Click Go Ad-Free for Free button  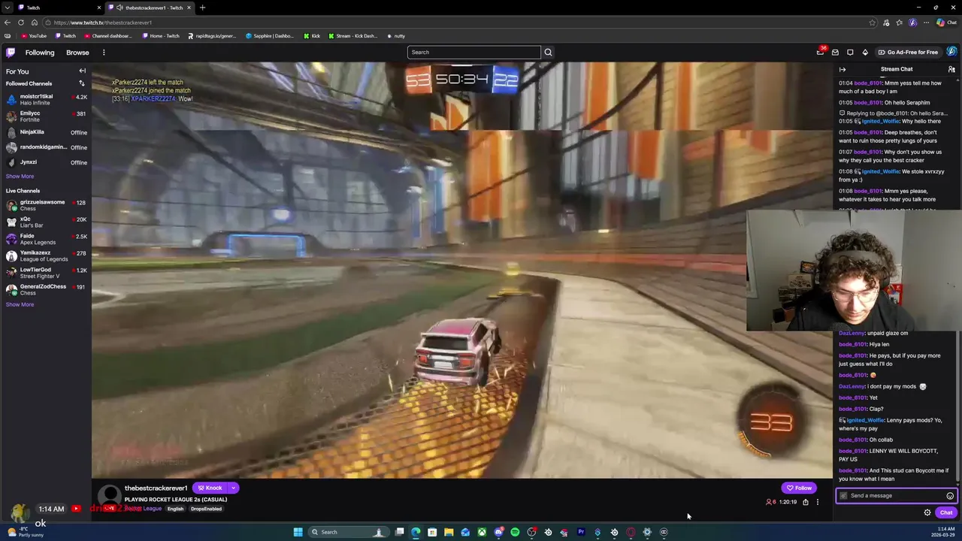click(x=908, y=52)
